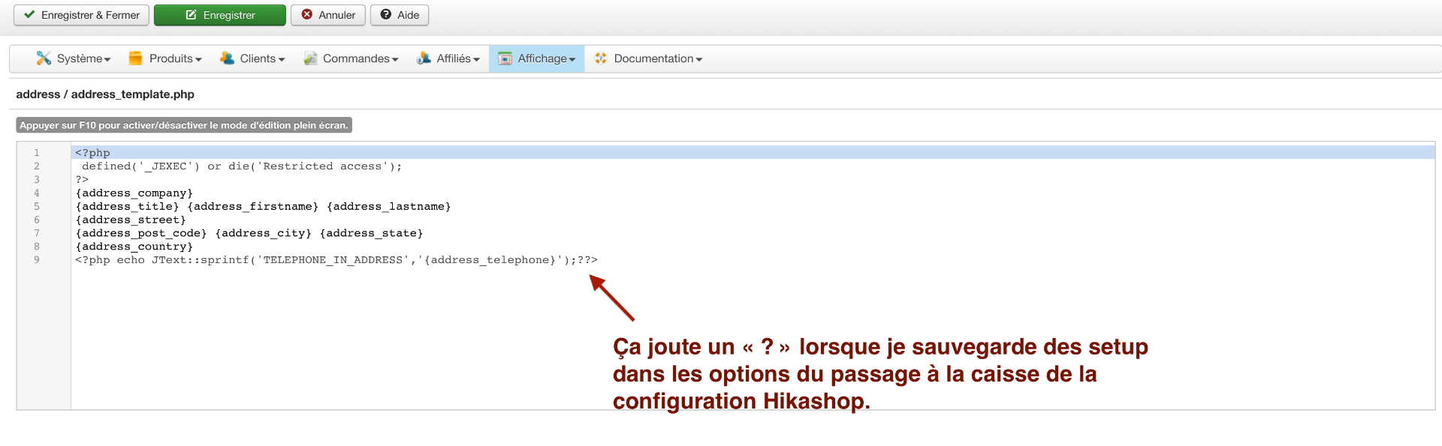
Task: Click the edit icon on Enregistrer
Action: click(192, 14)
